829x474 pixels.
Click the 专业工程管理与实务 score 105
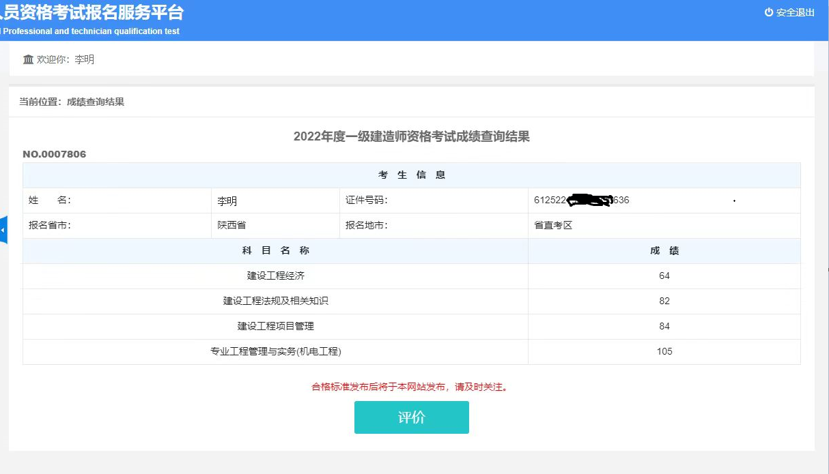(663, 351)
